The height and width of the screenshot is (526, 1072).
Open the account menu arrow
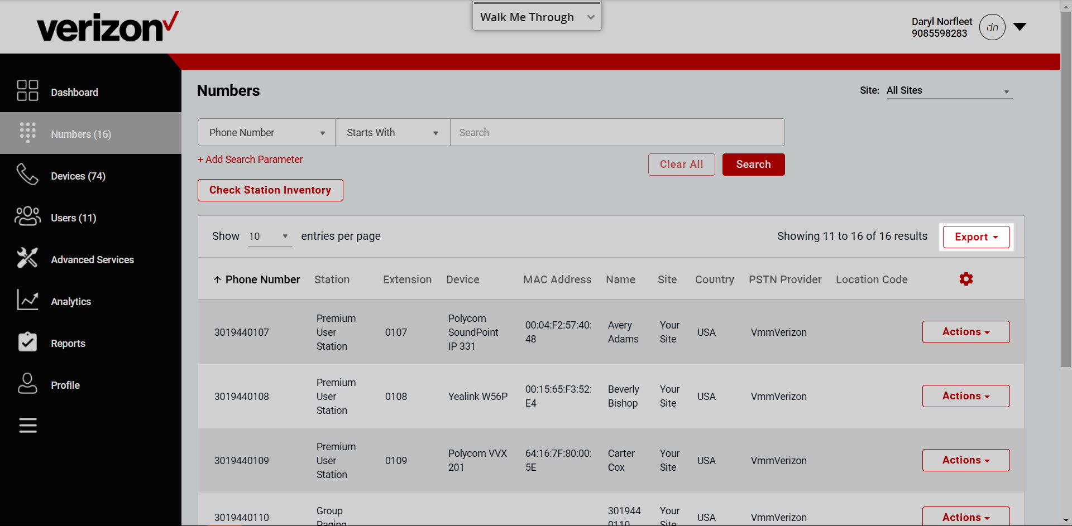(x=1020, y=27)
